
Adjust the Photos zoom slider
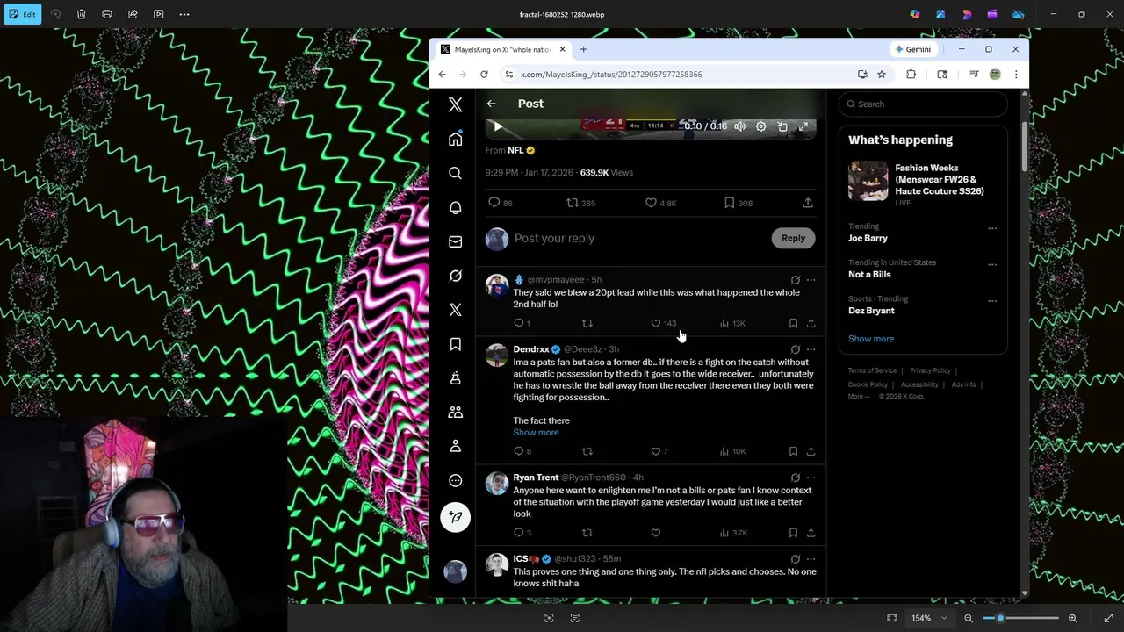pyautogui.click(x=1020, y=618)
